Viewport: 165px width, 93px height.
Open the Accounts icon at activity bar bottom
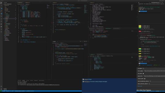tap(1, 87)
